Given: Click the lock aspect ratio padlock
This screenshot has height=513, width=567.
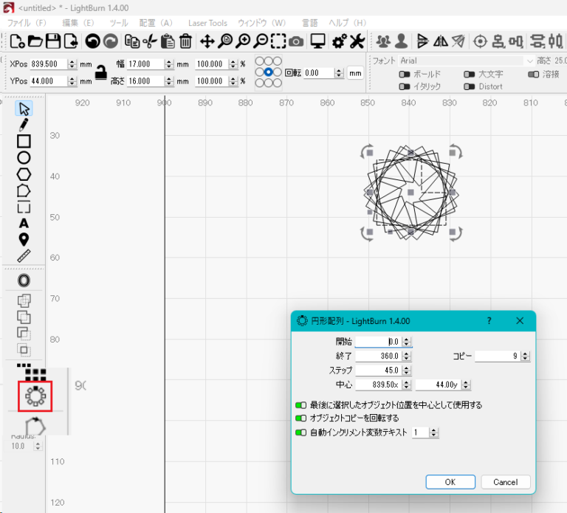Looking at the screenshot, I should click(x=100, y=72).
